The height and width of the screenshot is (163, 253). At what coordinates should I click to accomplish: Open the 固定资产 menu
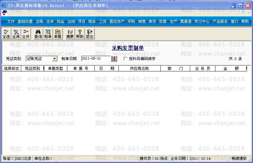click(x=117, y=21)
